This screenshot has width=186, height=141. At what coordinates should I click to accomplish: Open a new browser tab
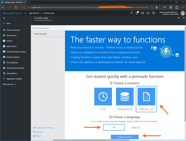coord(29,2)
